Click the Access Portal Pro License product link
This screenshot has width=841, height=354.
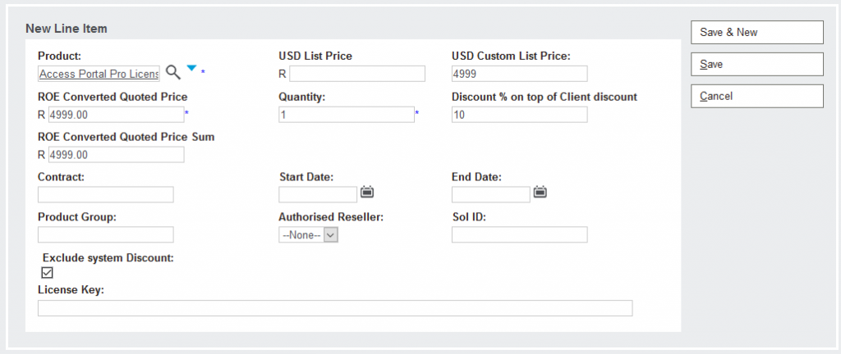tap(99, 74)
